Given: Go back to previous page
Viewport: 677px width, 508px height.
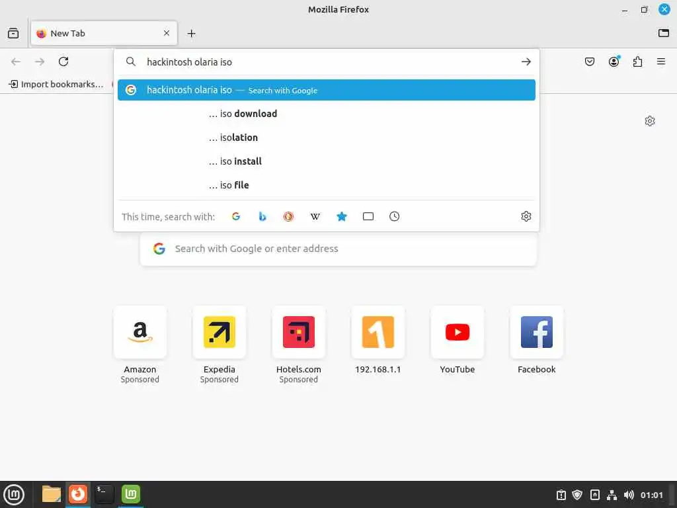Looking at the screenshot, I should click(16, 62).
